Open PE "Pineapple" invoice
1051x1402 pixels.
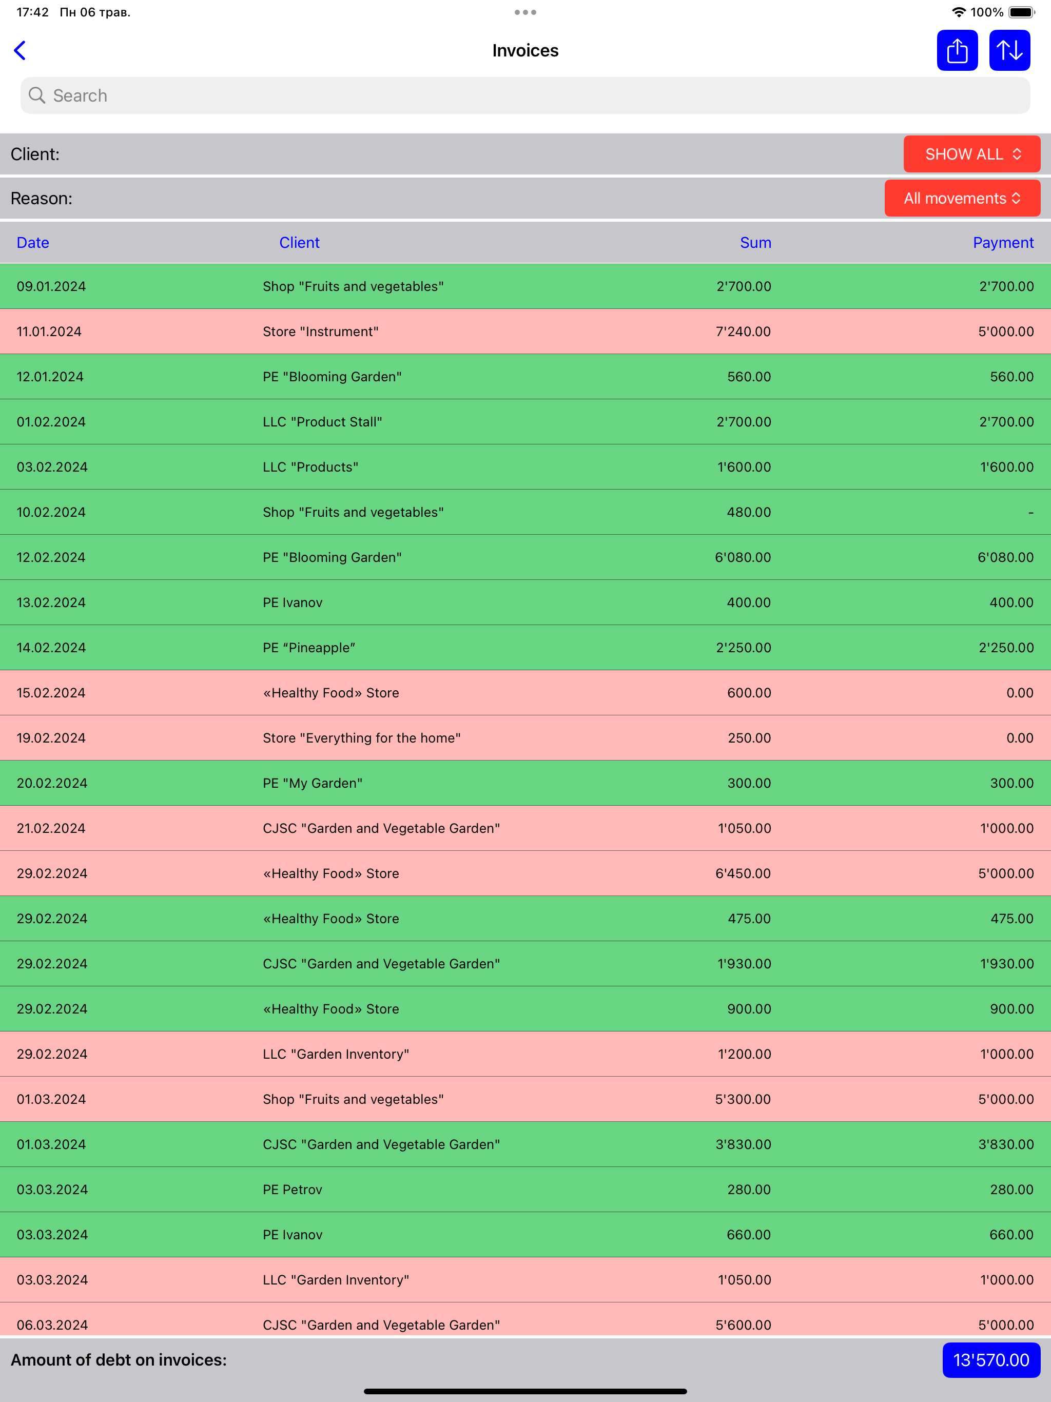525,648
